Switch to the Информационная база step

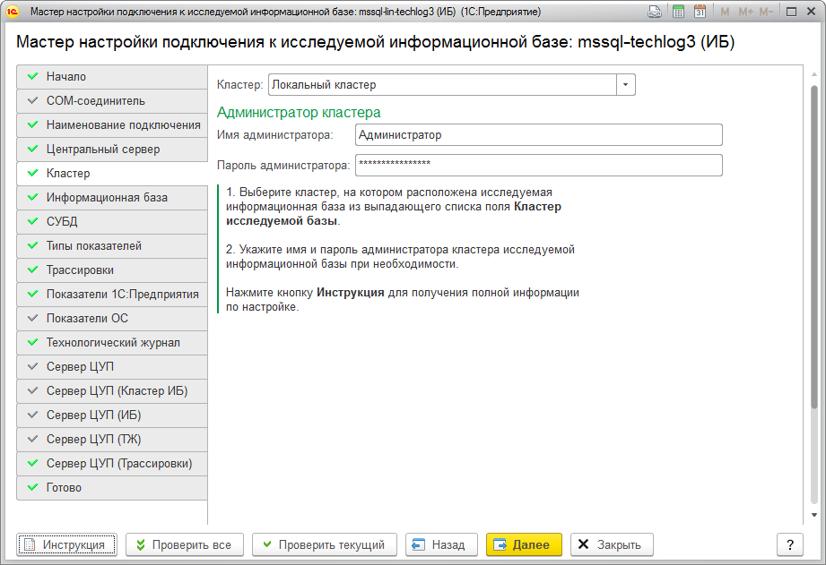click(x=107, y=198)
